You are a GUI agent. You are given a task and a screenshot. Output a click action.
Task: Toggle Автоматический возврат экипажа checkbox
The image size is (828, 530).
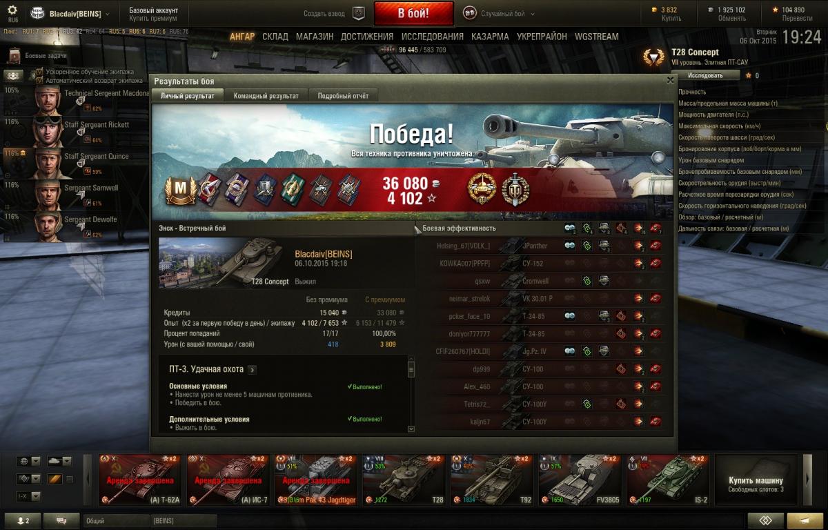pos(40,80)
